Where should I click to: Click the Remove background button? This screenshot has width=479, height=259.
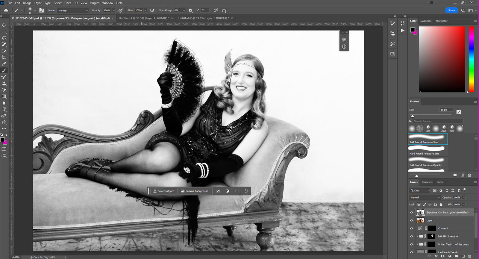click(x=195, y=191)
